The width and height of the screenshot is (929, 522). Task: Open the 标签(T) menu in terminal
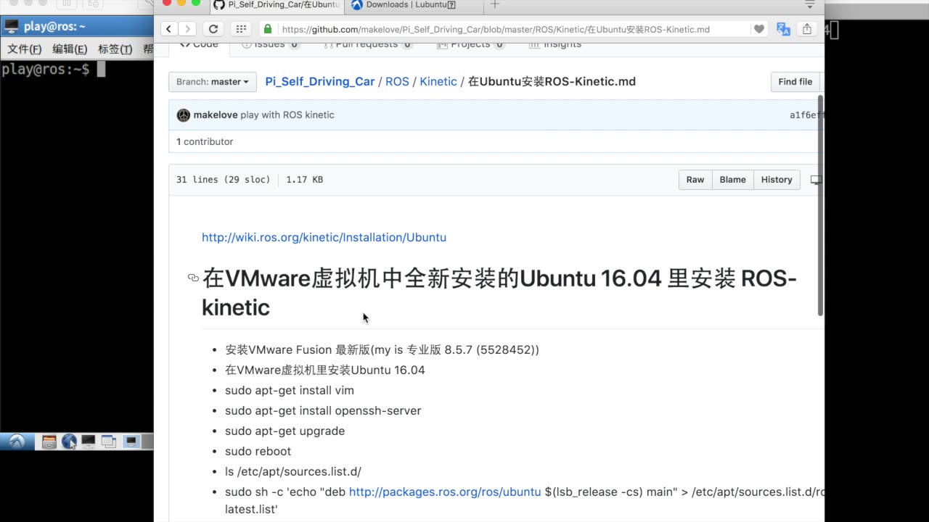(115, 49)
